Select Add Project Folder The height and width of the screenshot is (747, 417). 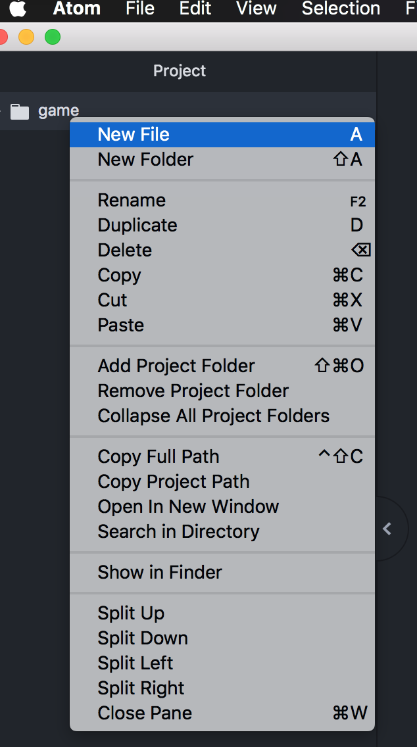click(176, 366)
